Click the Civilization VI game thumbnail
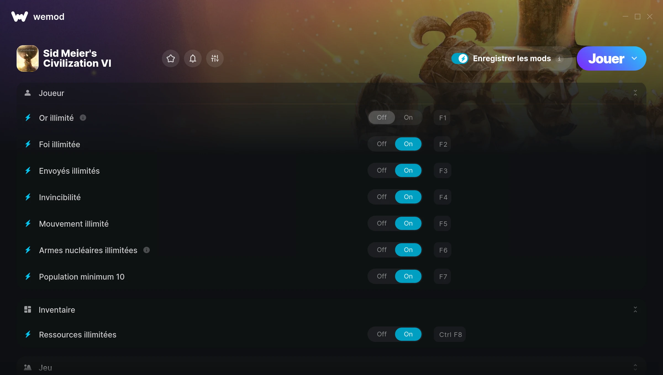This screenshot has height=375, width=663. pyautogui.click(x=28, y=58)
